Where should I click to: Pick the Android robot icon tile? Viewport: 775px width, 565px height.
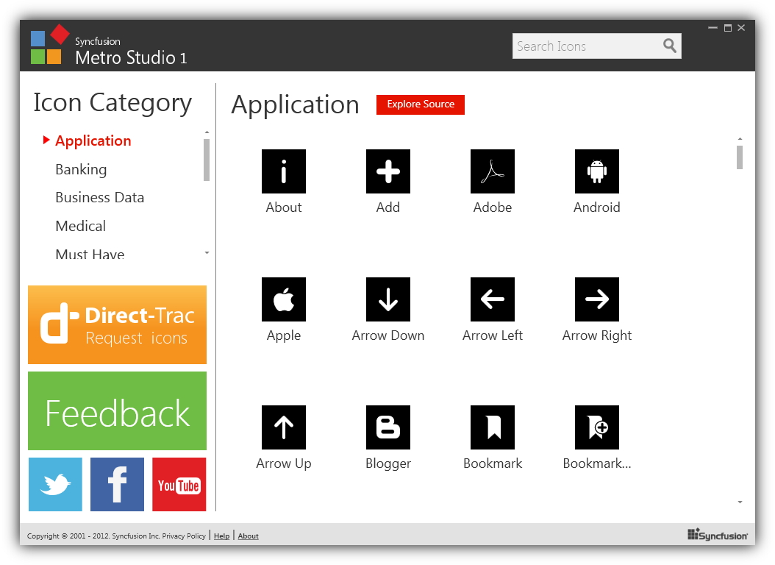596,171
